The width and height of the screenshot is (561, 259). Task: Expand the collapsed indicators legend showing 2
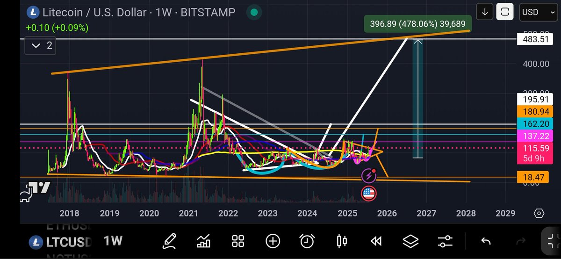coord(42,46)
